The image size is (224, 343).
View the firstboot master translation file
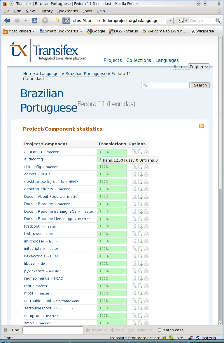[x=134, y=226]
